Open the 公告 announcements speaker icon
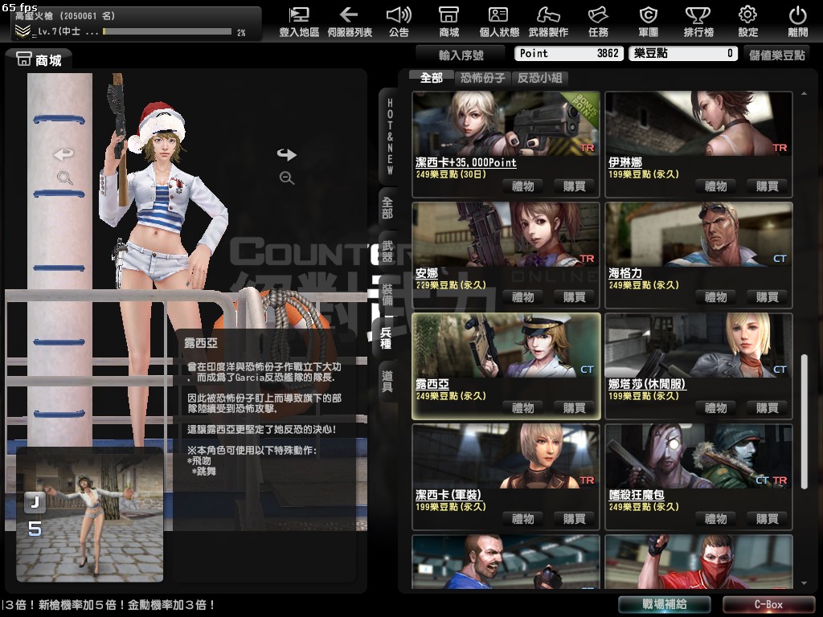 pos(399,22)
